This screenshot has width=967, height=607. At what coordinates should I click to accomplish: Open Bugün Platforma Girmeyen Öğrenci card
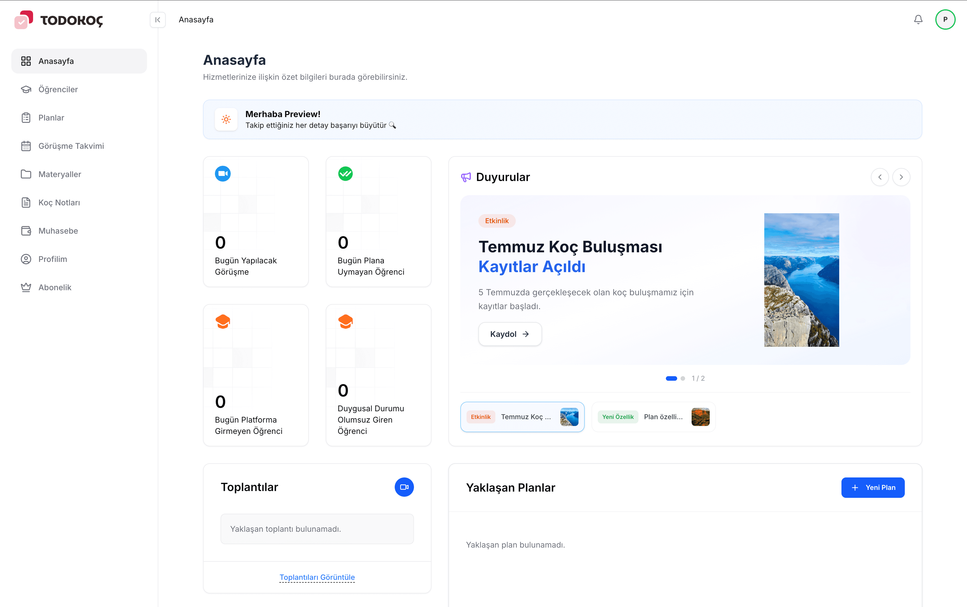(256, 375)
